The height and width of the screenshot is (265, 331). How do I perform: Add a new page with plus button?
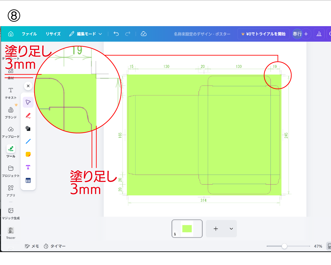click(x=216, y=229)
